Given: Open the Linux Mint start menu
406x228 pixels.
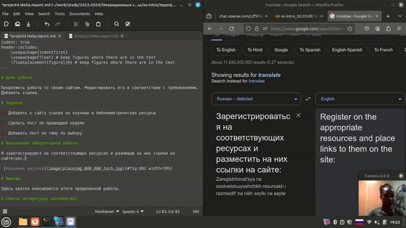Looking at the screenshot, I should pyautogui.click(x=6, y=222).
